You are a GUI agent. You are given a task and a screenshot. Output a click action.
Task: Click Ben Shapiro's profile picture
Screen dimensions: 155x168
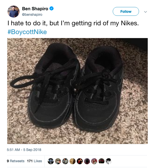pos(13,12)
